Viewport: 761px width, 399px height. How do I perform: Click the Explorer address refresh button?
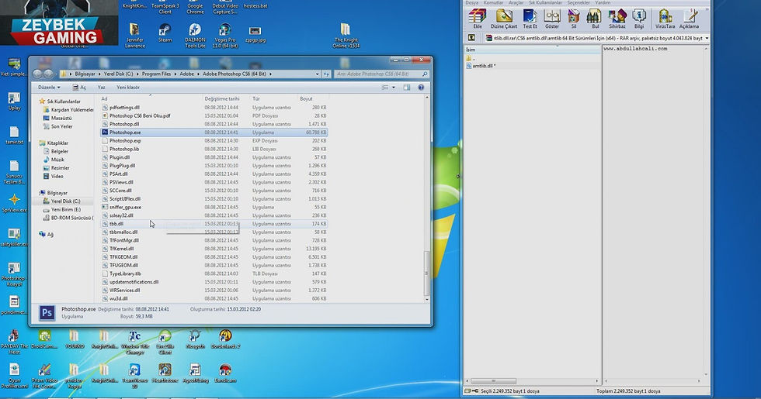click(326, 74)
